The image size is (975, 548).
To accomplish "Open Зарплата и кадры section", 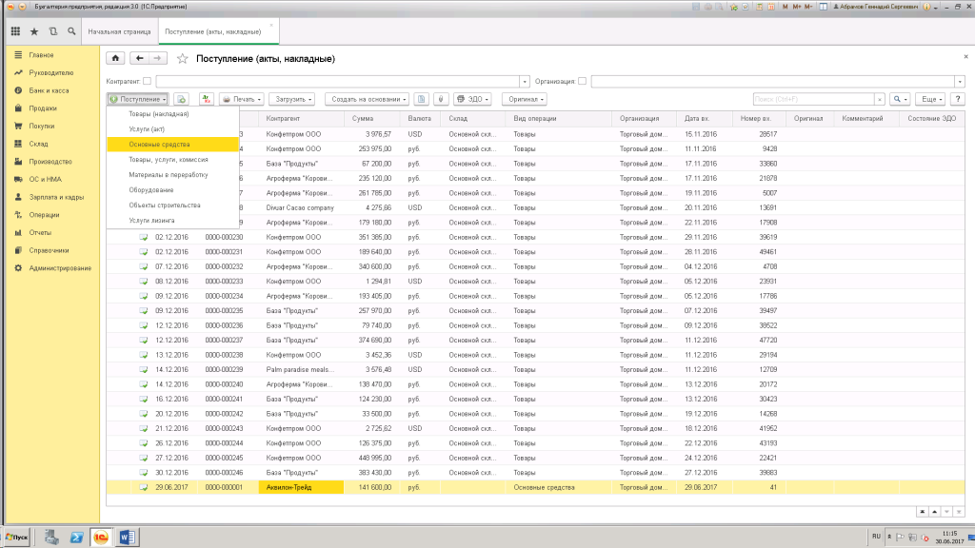I will tap(56, 197).
